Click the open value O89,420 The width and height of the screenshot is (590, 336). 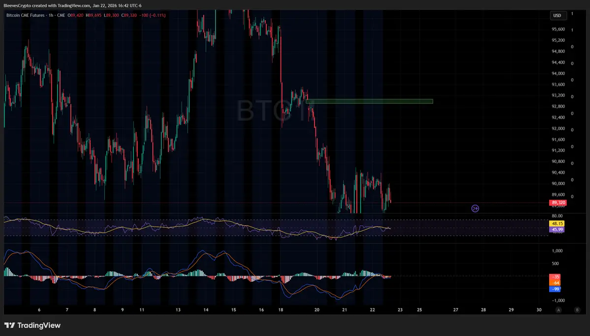75,15
